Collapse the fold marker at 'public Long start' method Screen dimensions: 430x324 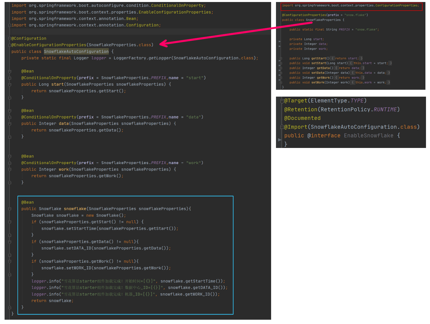point(9,85)
